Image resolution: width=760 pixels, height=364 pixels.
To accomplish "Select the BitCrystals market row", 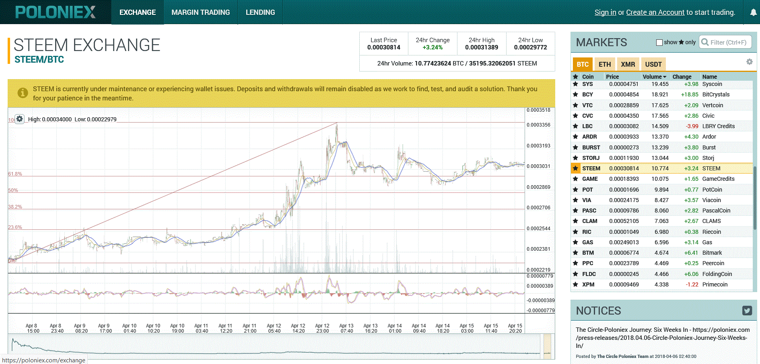I will click(662, 94).
